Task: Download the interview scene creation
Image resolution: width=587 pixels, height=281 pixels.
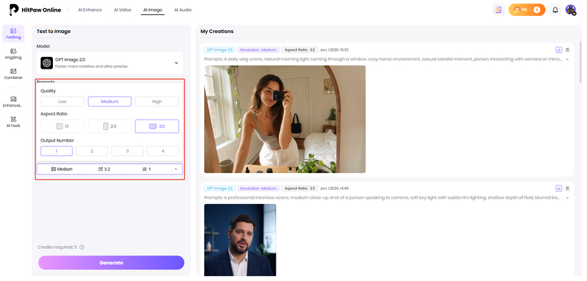Action: (559, 188)
